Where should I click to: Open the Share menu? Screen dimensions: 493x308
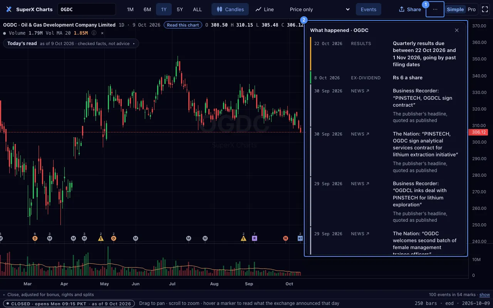click(410, 9)
